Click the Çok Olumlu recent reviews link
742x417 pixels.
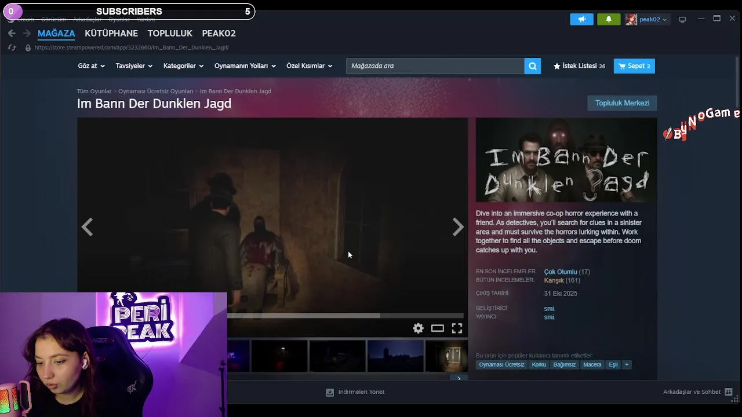560,272
